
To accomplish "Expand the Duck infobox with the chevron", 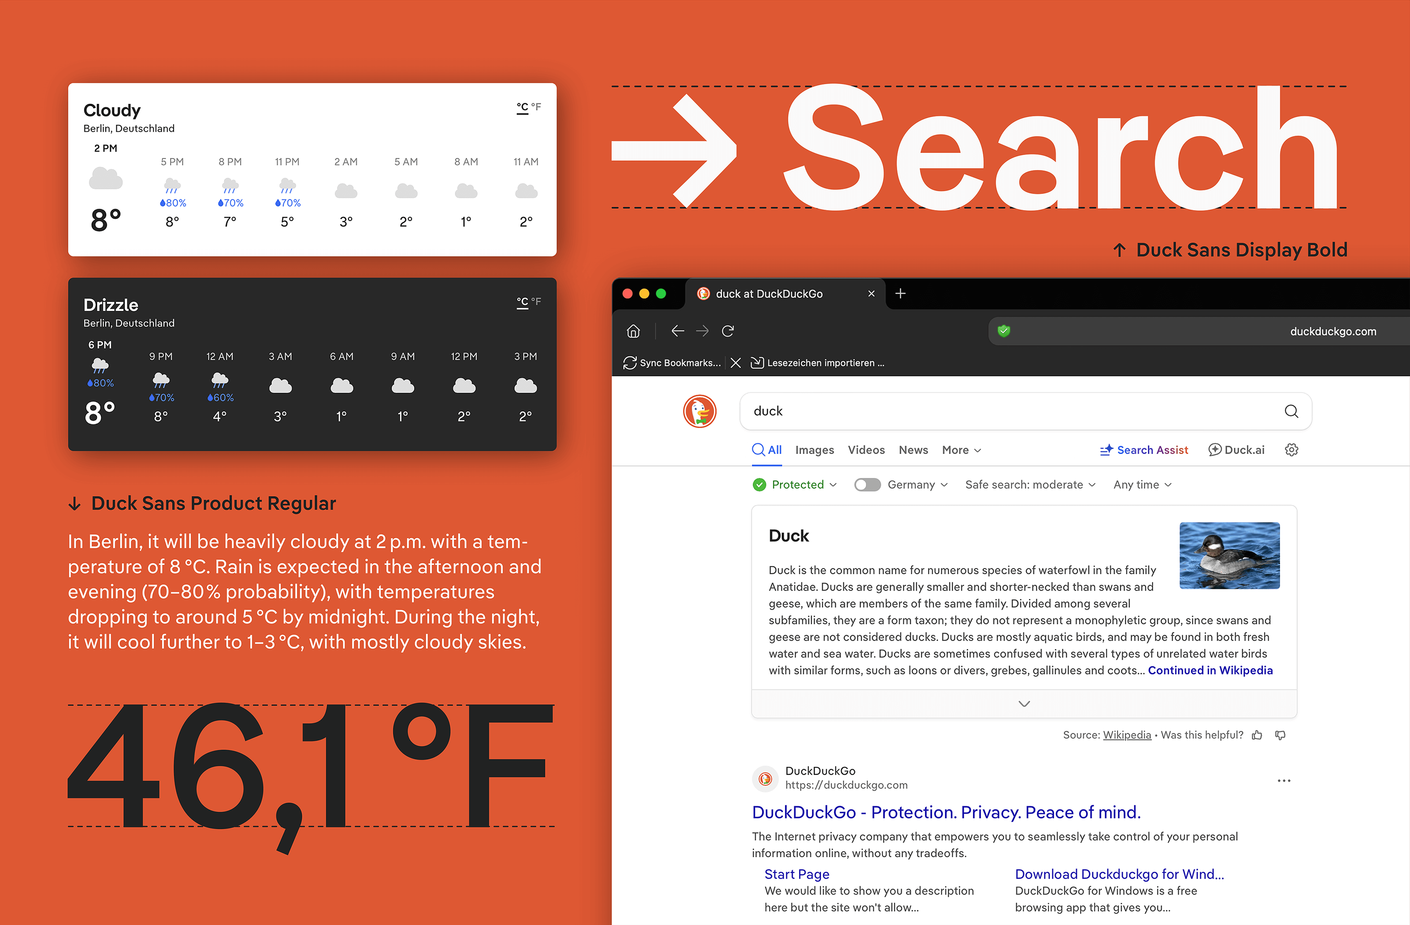I will tap(1024, 703).
